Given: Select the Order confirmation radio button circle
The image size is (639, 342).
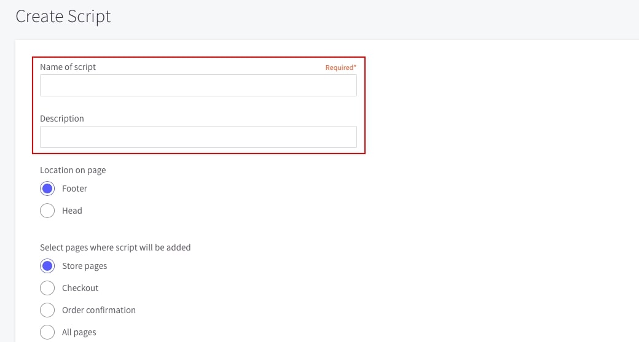Looking at the screenshot, I should pos(47,310).
